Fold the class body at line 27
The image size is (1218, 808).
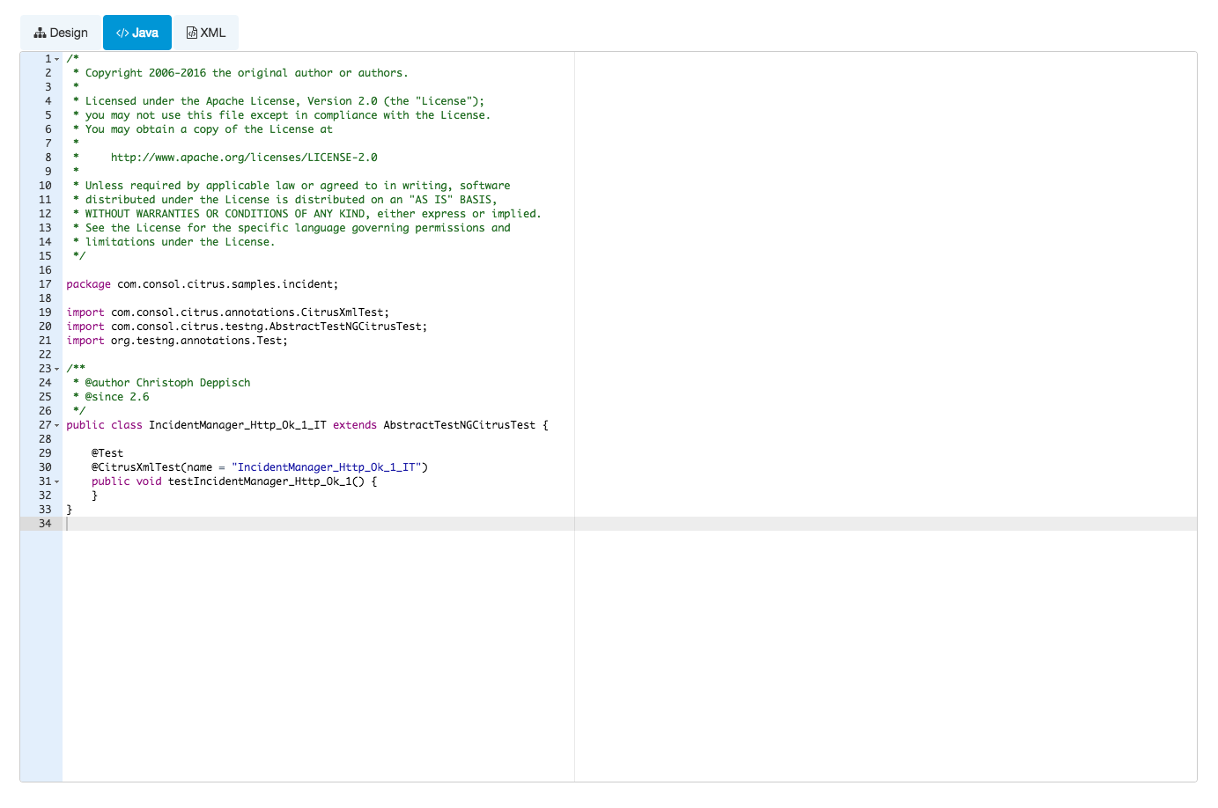click(57, 425)
